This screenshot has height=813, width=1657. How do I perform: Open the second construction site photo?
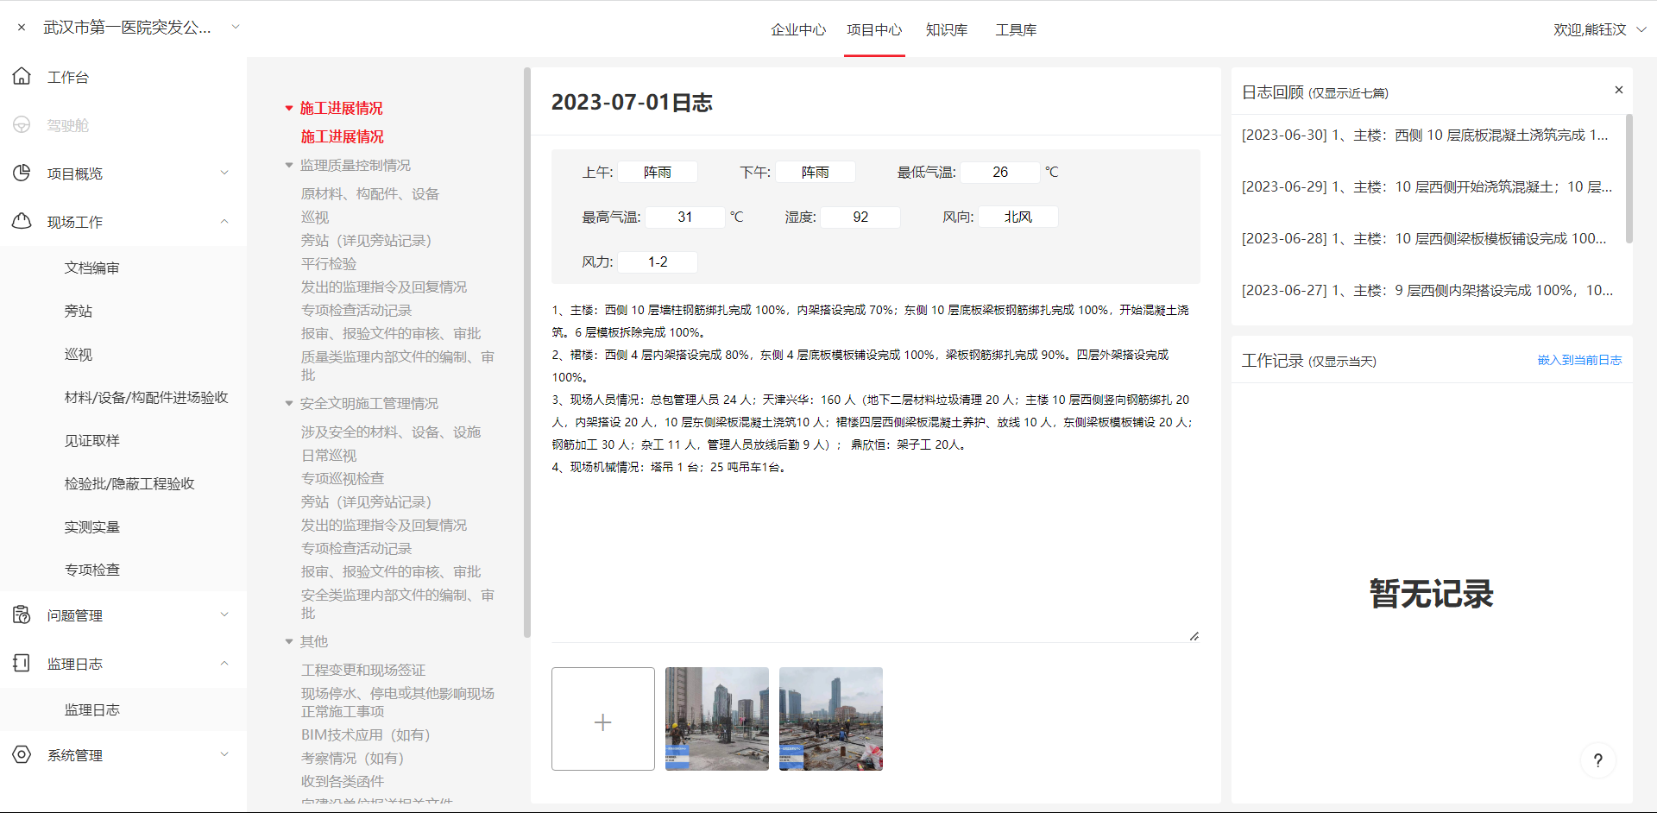(x=831, y=719)
